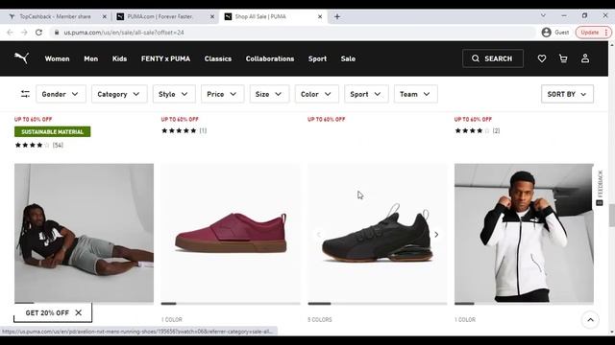Click the filter sliders icon
Image resolution: width=615 pixels, height=345 pixels.
[x=25, y=94]
